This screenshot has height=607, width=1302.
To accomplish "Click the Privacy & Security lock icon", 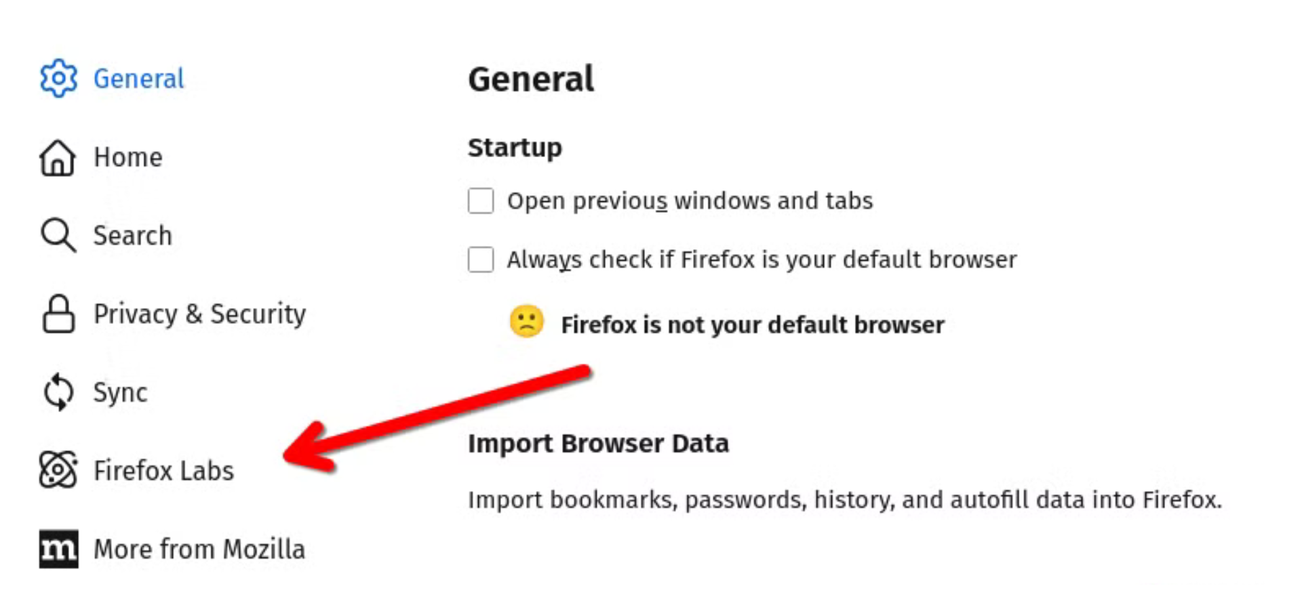I will [x=58, y=314].
